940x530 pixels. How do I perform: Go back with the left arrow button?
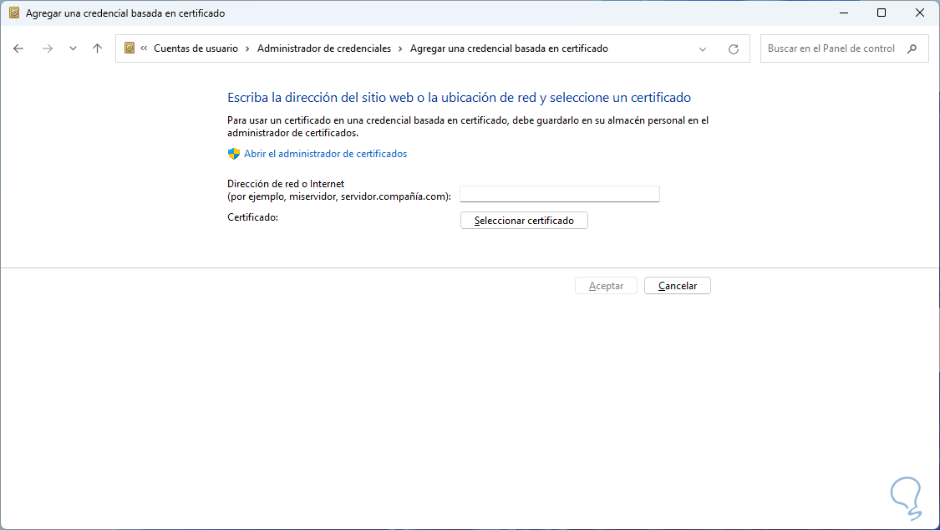click(x=18, y=48)
